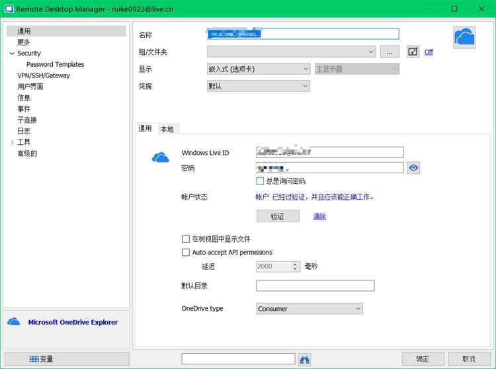Open Password Templates in sidebar

point(55,65)
